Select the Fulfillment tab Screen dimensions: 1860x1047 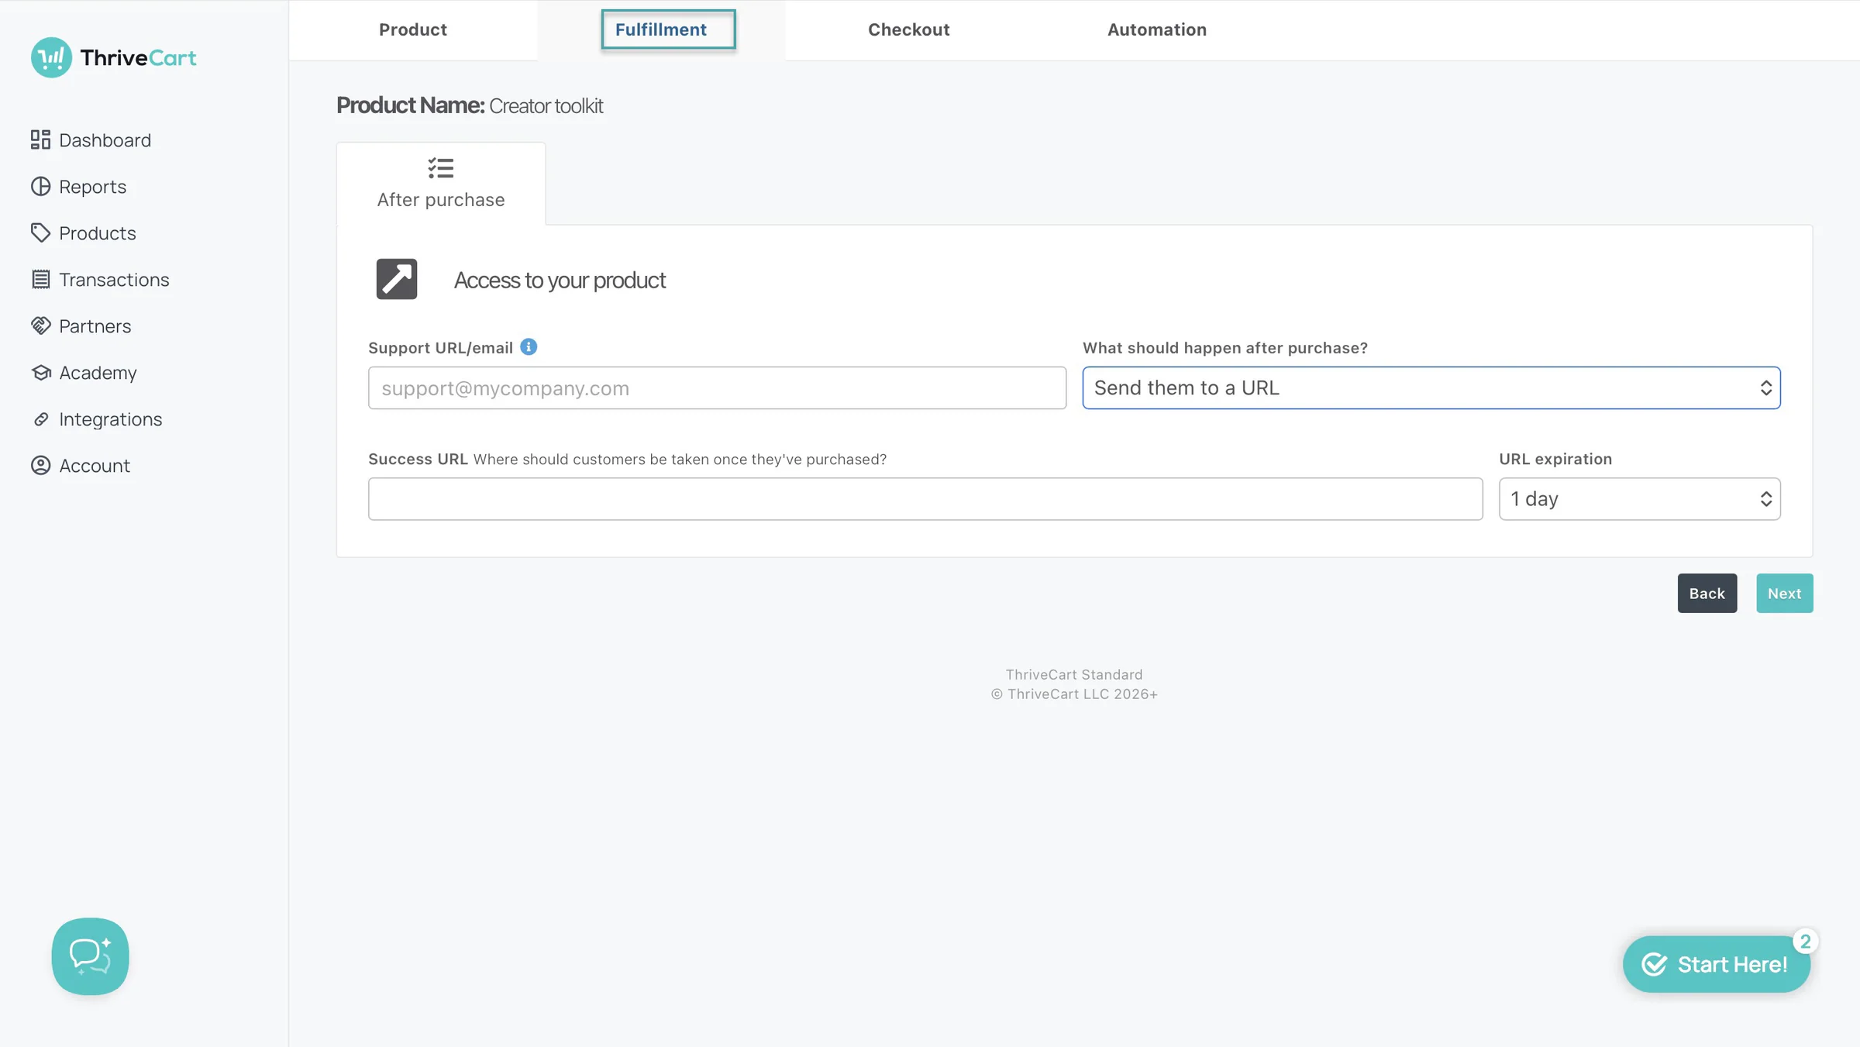[x=661, y=29]
